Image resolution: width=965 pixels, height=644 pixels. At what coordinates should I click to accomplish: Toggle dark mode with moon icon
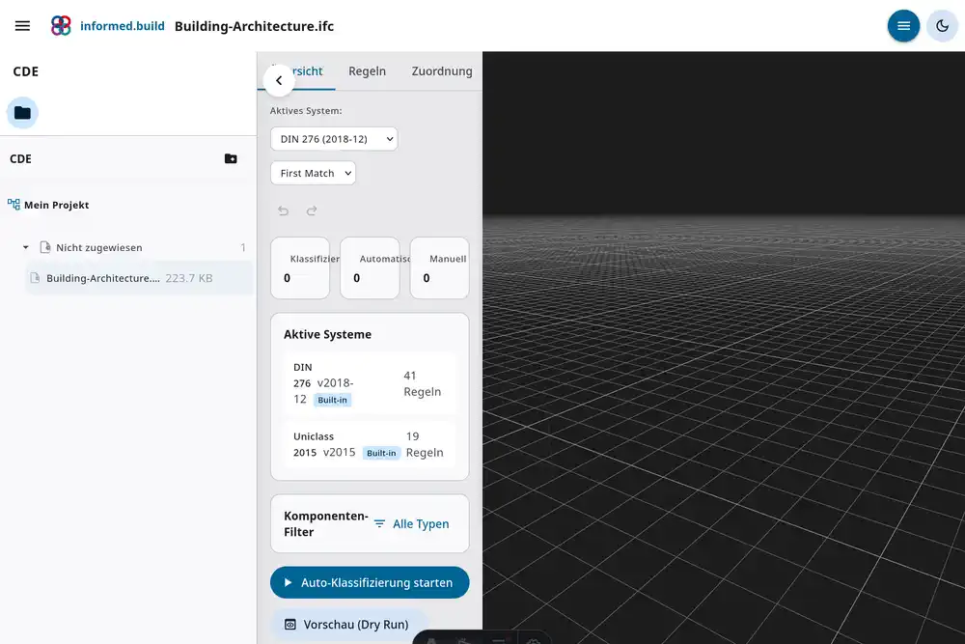tap(942, 26)
